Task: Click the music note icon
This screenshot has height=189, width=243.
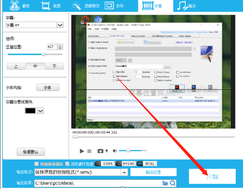Action: coord(182,6)
